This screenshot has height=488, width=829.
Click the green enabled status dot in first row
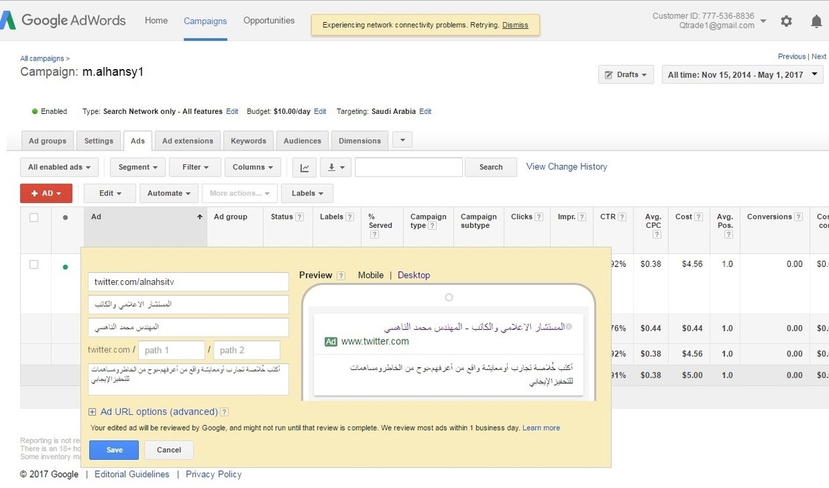click(x=66, y=267)
